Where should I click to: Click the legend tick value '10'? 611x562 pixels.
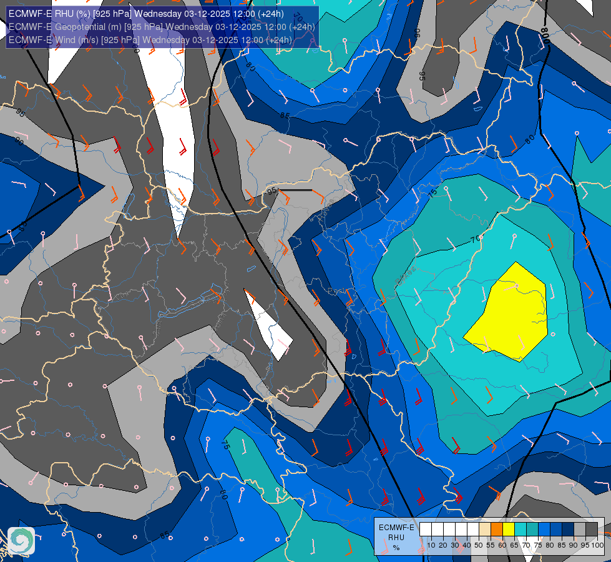(x=431, y=545)
